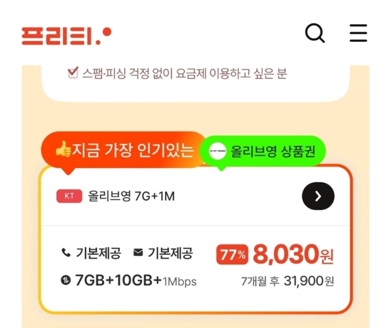Open the 올리브영 7G+1M plan title
This screenshot has height=328, width=391.
point(132,196)
